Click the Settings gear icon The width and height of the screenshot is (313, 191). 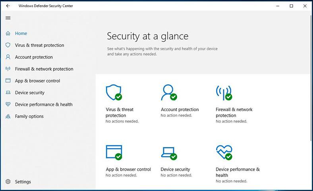point(8,181)
